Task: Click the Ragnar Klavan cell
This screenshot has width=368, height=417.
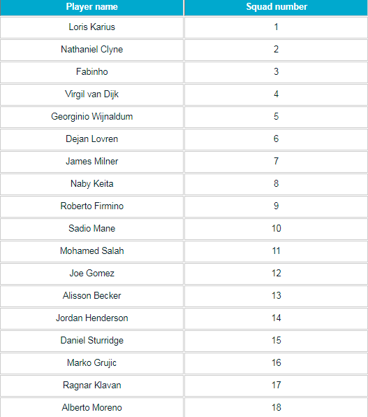Action: pos(91,386)
